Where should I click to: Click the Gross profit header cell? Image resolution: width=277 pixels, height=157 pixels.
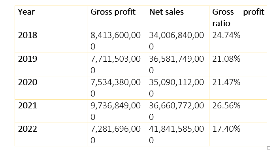(117, 17)
